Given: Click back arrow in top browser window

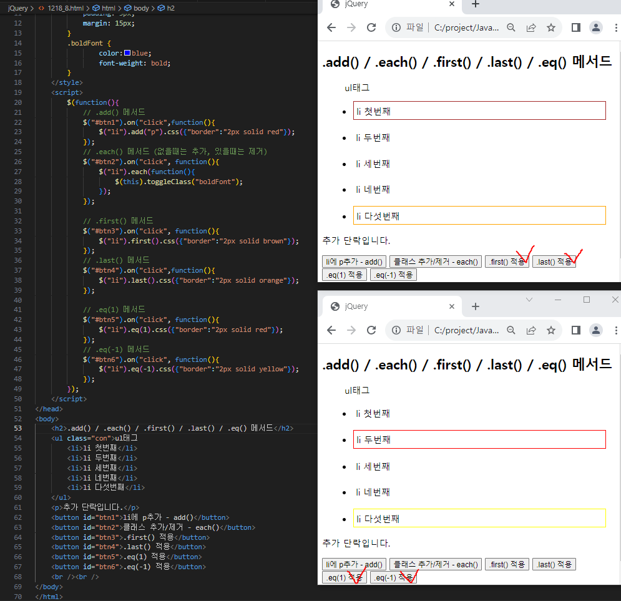Looking at the screenshot, I should point(331,27).
